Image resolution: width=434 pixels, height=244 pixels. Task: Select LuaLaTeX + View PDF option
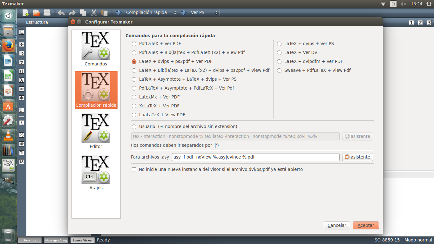click(158, 115)
